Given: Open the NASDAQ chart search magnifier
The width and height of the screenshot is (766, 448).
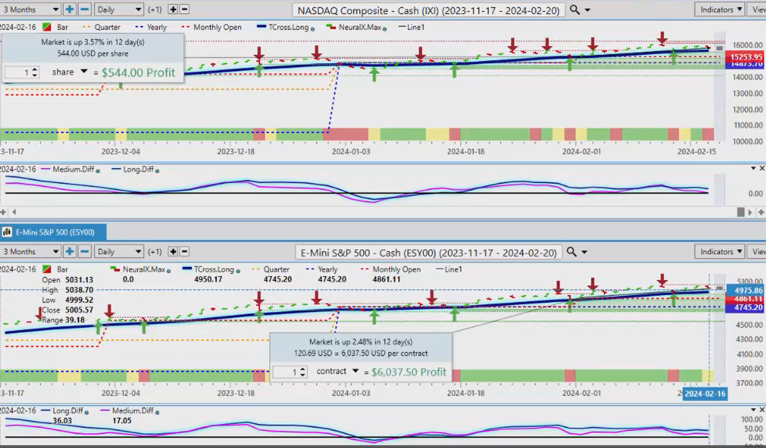Looking at the screenshot, I should 574,9.
